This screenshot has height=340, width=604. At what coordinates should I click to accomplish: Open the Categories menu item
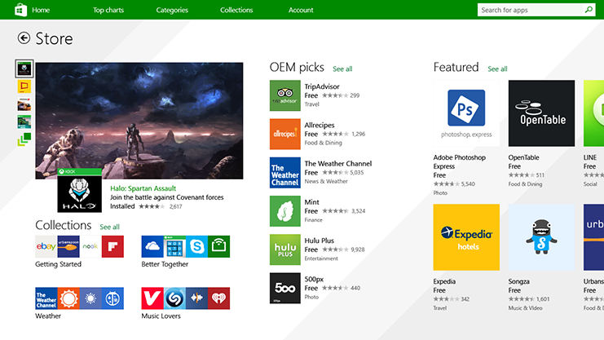tap(172, 10)
